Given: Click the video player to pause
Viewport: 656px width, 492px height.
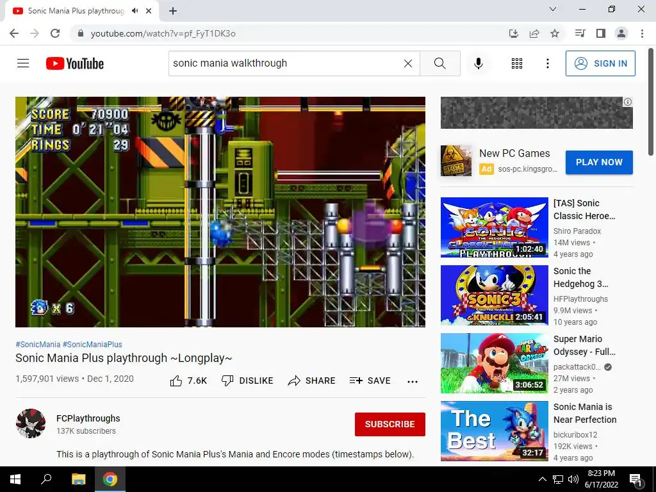Looking at the screenshot, I should [x=220, y=211].
